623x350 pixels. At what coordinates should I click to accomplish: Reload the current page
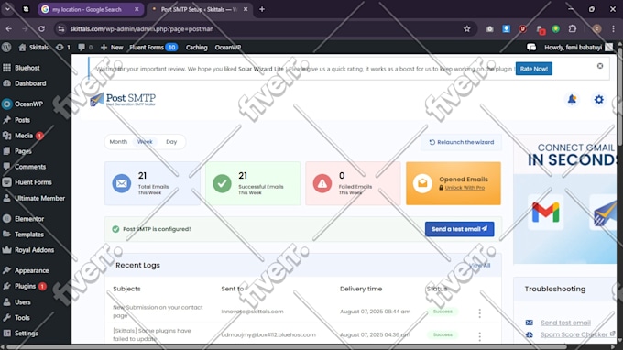[41, 29]
